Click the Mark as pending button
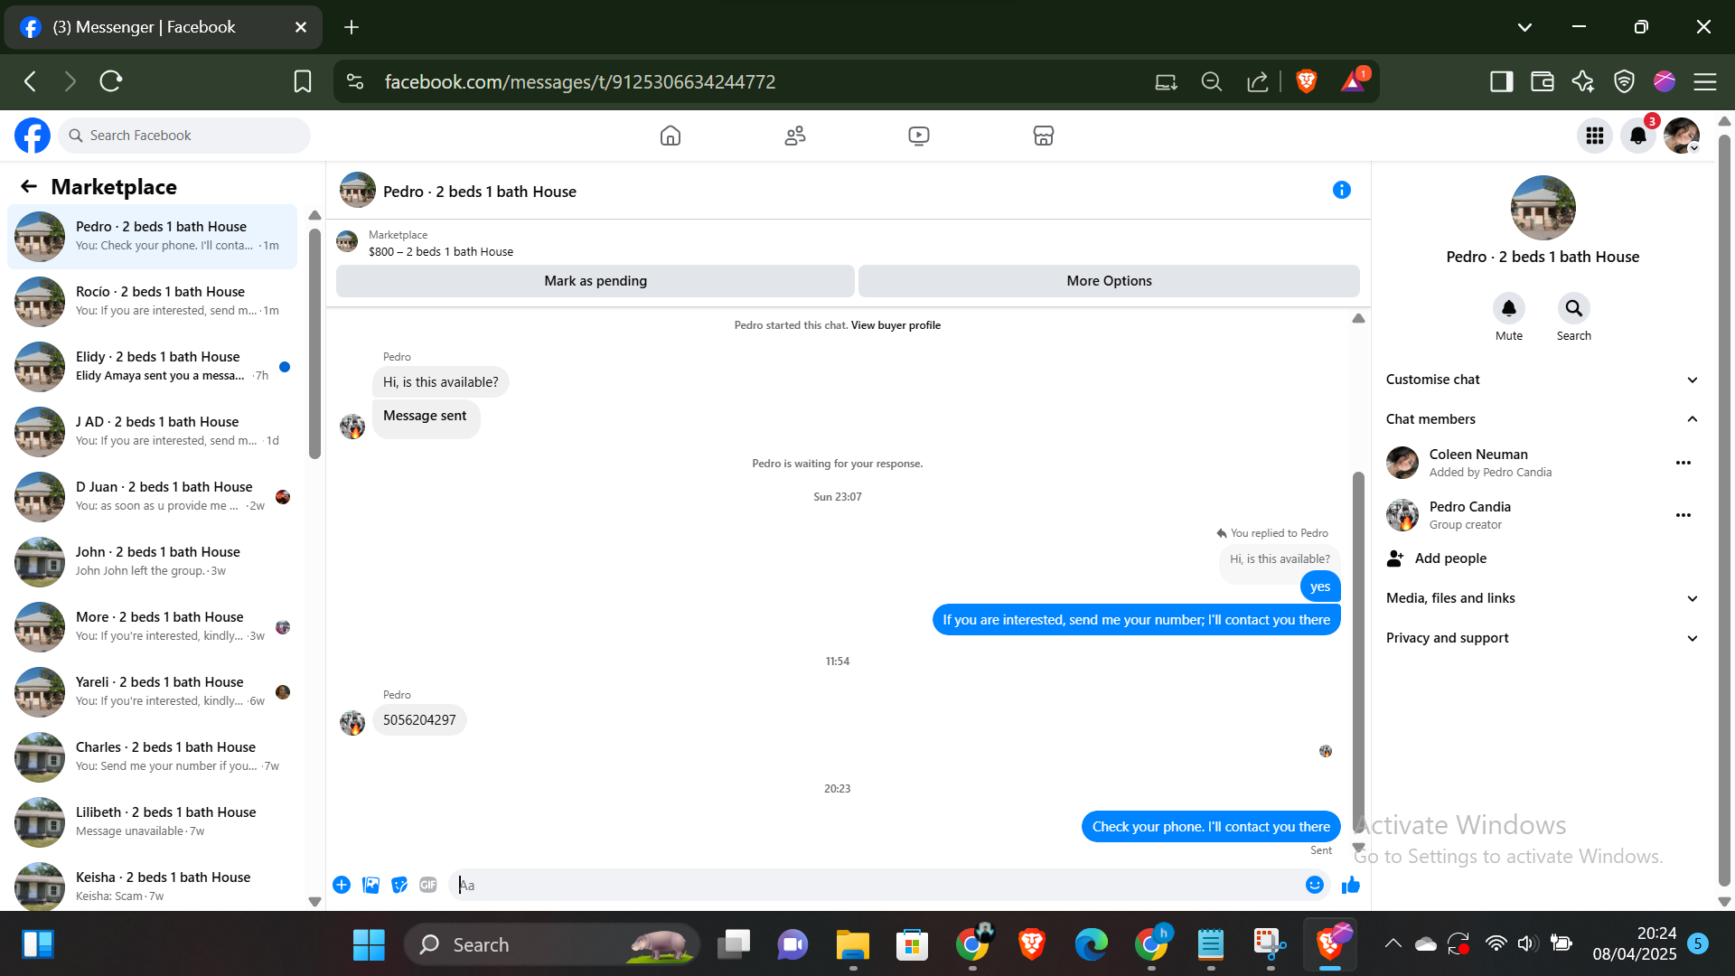The image size is (1735, 976). pyautogui.click(x=595, y=281)
